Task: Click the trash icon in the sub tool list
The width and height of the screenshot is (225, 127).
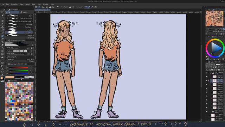Action: 33,38
